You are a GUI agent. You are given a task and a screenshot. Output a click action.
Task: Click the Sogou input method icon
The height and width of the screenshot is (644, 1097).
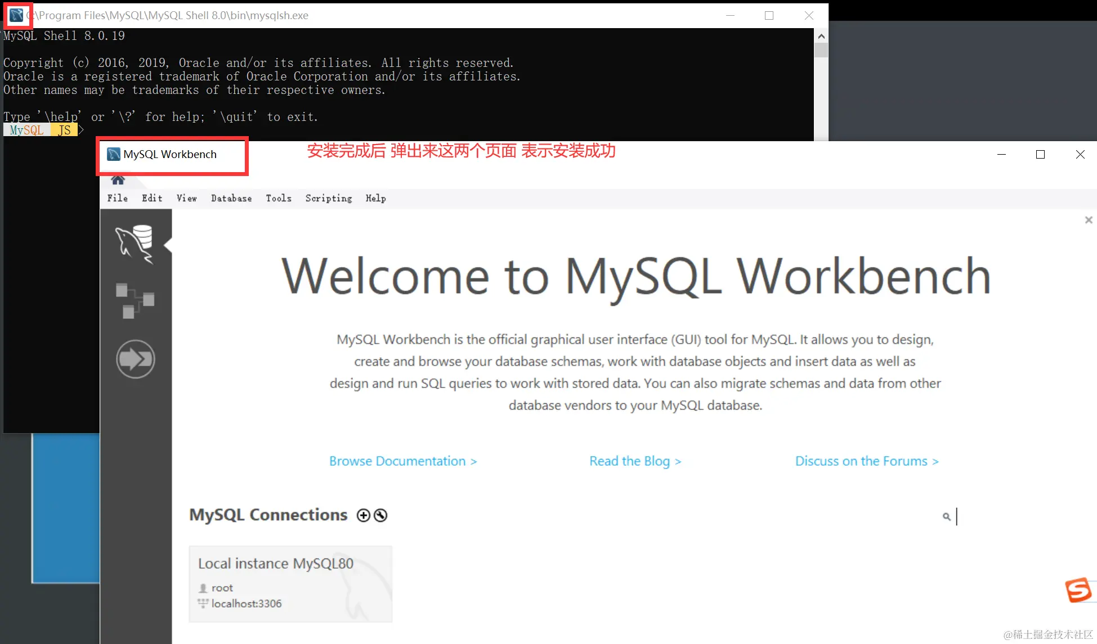pyautogui.click(x=1078, y=591)
